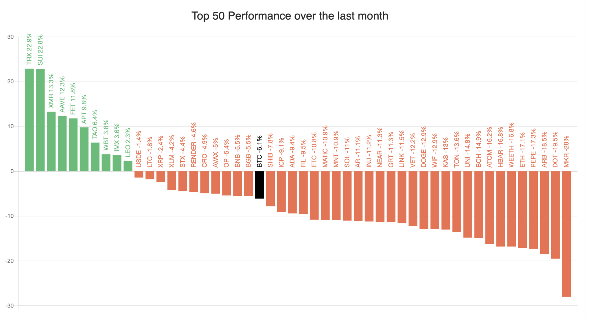
Task: Click the ETH -17.1% red bar
Action: tap(522, 209)
